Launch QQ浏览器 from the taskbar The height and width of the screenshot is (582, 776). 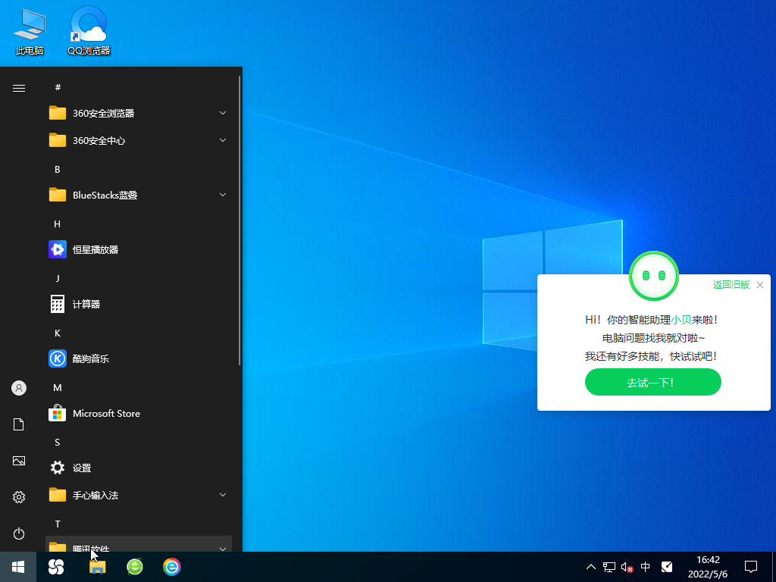55,567
